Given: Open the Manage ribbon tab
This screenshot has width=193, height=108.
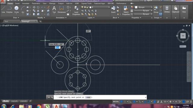Looking at the screenshot, I should [52, 3].
